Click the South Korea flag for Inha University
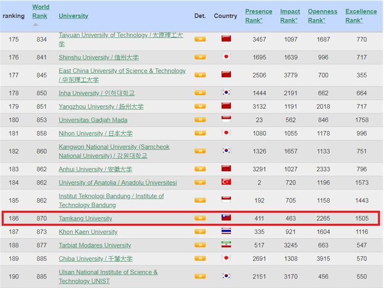Viewport: 384px width, 288px height. [226, 93]
